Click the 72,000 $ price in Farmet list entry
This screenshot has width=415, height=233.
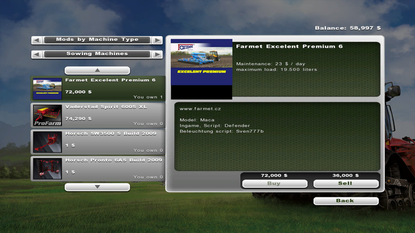tap(78, 92)
